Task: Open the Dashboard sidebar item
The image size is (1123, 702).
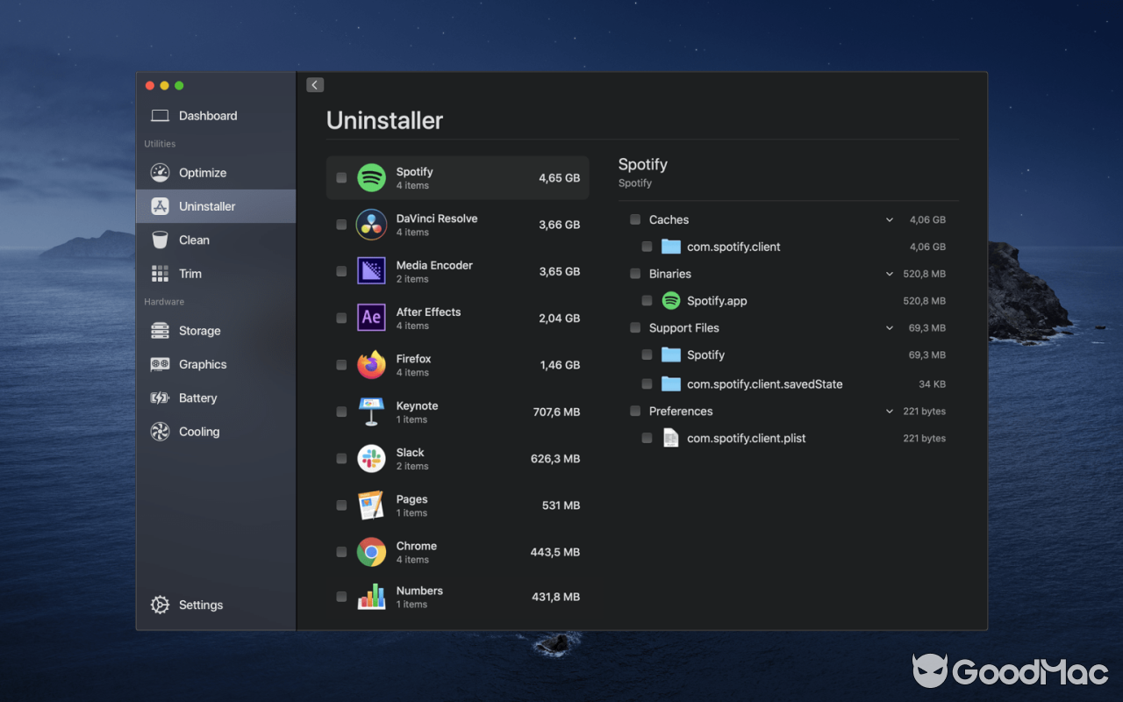Action: [x=208, y=116]
